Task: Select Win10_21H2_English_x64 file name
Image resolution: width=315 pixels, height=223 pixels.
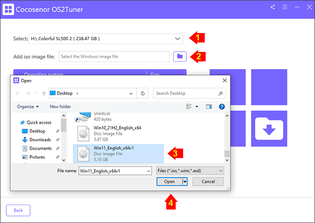Action: tap(117, 128)
